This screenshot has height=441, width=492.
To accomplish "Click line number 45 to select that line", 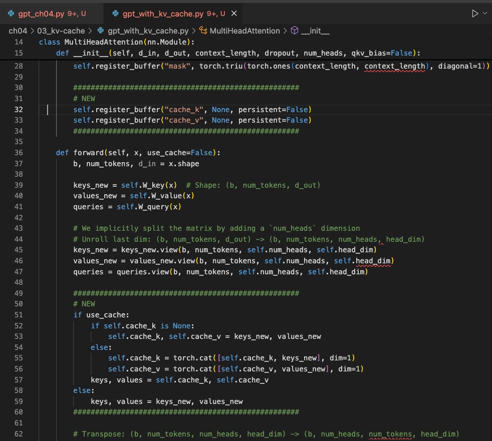I will (x=19, y=249).
